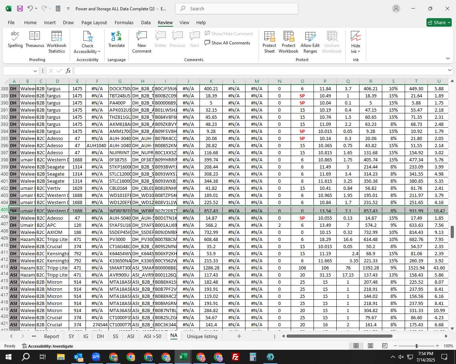Image resolution: width=456 pixels, height=364 pixels.
Task: Open the Thesaurus tool
Action: 35,39
